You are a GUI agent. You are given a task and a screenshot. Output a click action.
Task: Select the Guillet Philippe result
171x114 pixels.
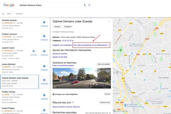[x=19, y=110]
